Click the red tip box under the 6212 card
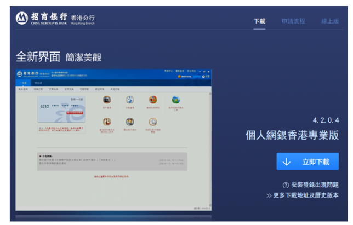353x225 pixels. [61, 129]
